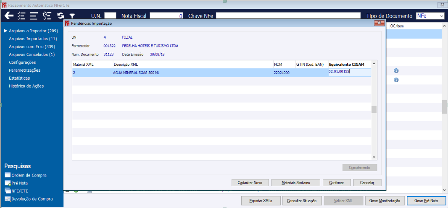Click the plain list lines icon
The height and width of the screenshot is (208, 448).
[34, 16]
